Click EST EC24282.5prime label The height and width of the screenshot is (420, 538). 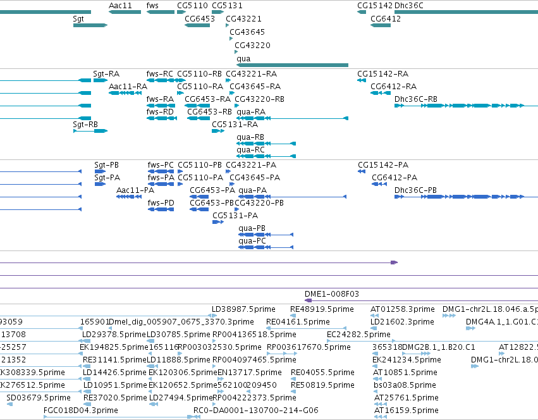pyautogui.click(x=358, y=335)
